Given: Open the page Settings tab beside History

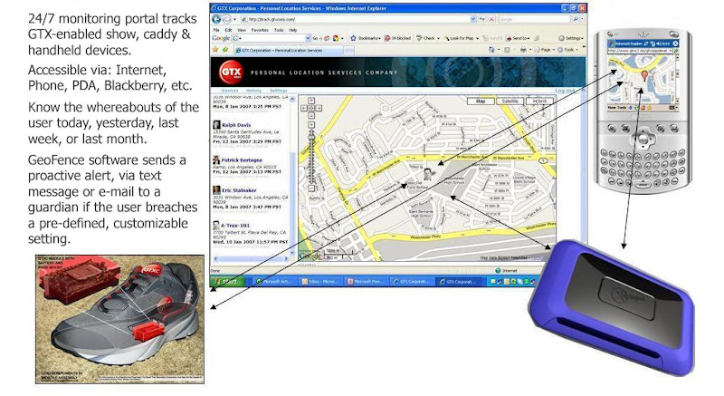Looking at the screenshot, I should point(279,91).
